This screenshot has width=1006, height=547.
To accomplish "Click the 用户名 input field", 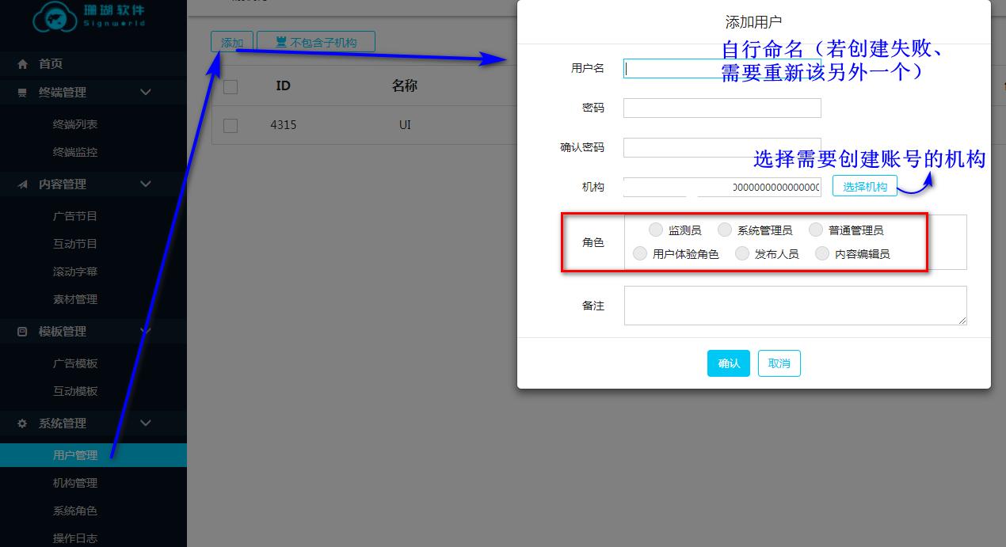I will coord(721,68).
